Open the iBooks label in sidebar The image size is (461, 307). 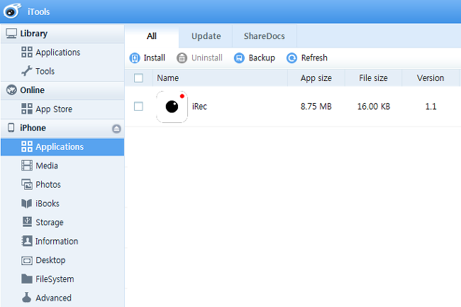[x=48, y=203]
